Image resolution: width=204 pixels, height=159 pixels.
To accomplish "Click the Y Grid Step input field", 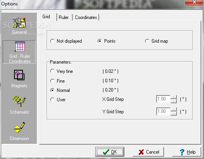I will click(x=163, y=111).
